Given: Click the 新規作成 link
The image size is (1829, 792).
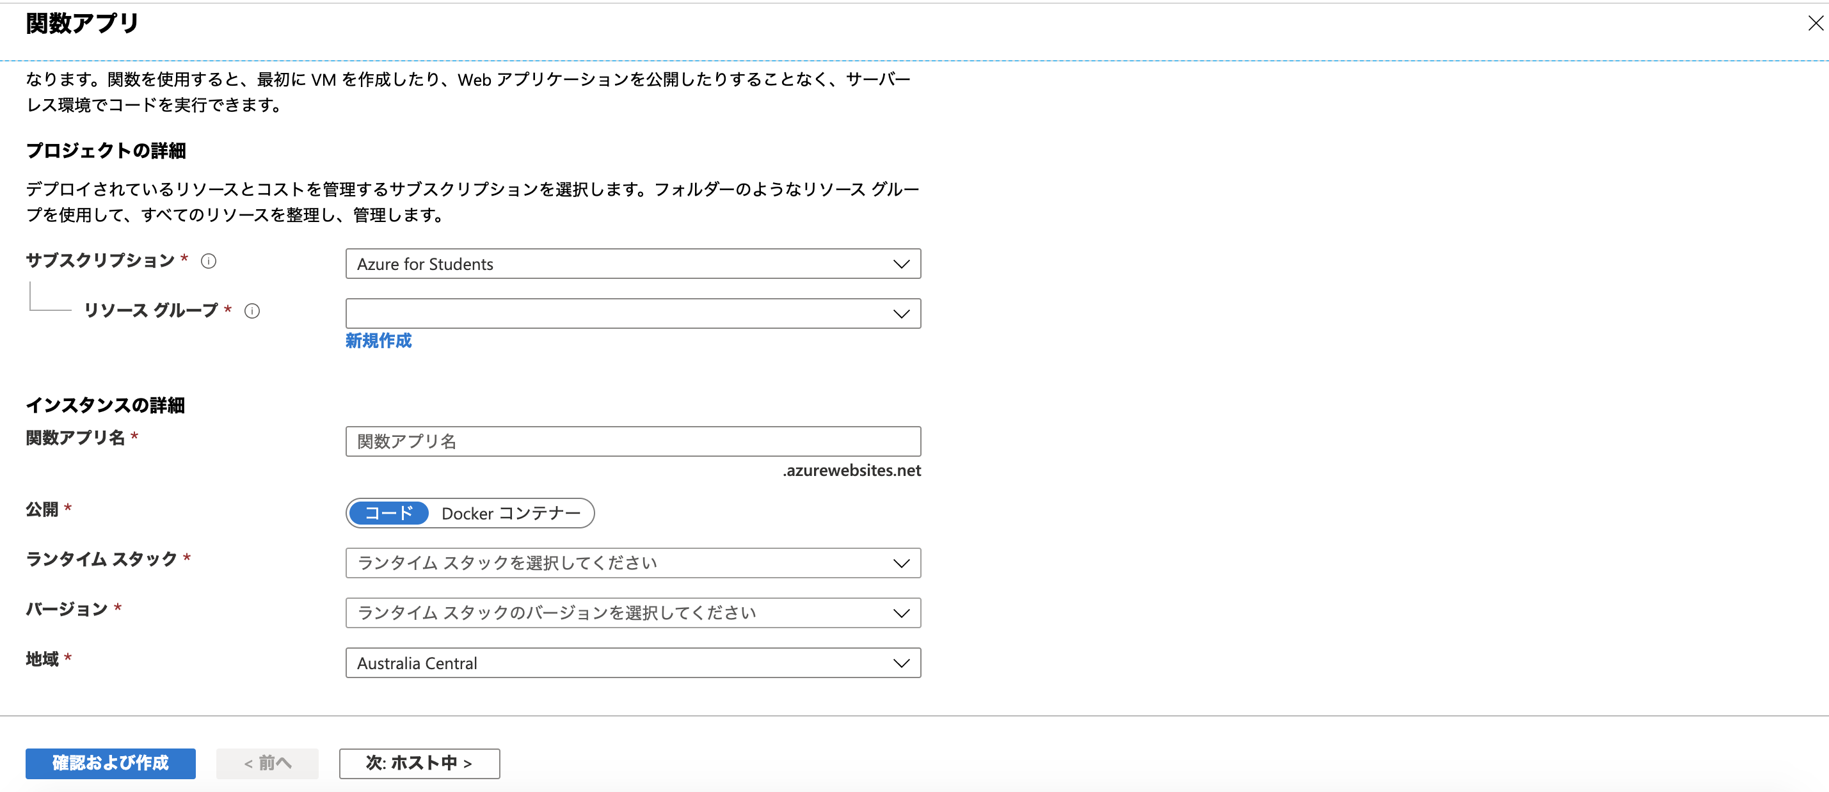Looking at the screenshot, I should (x=378, y=340).
